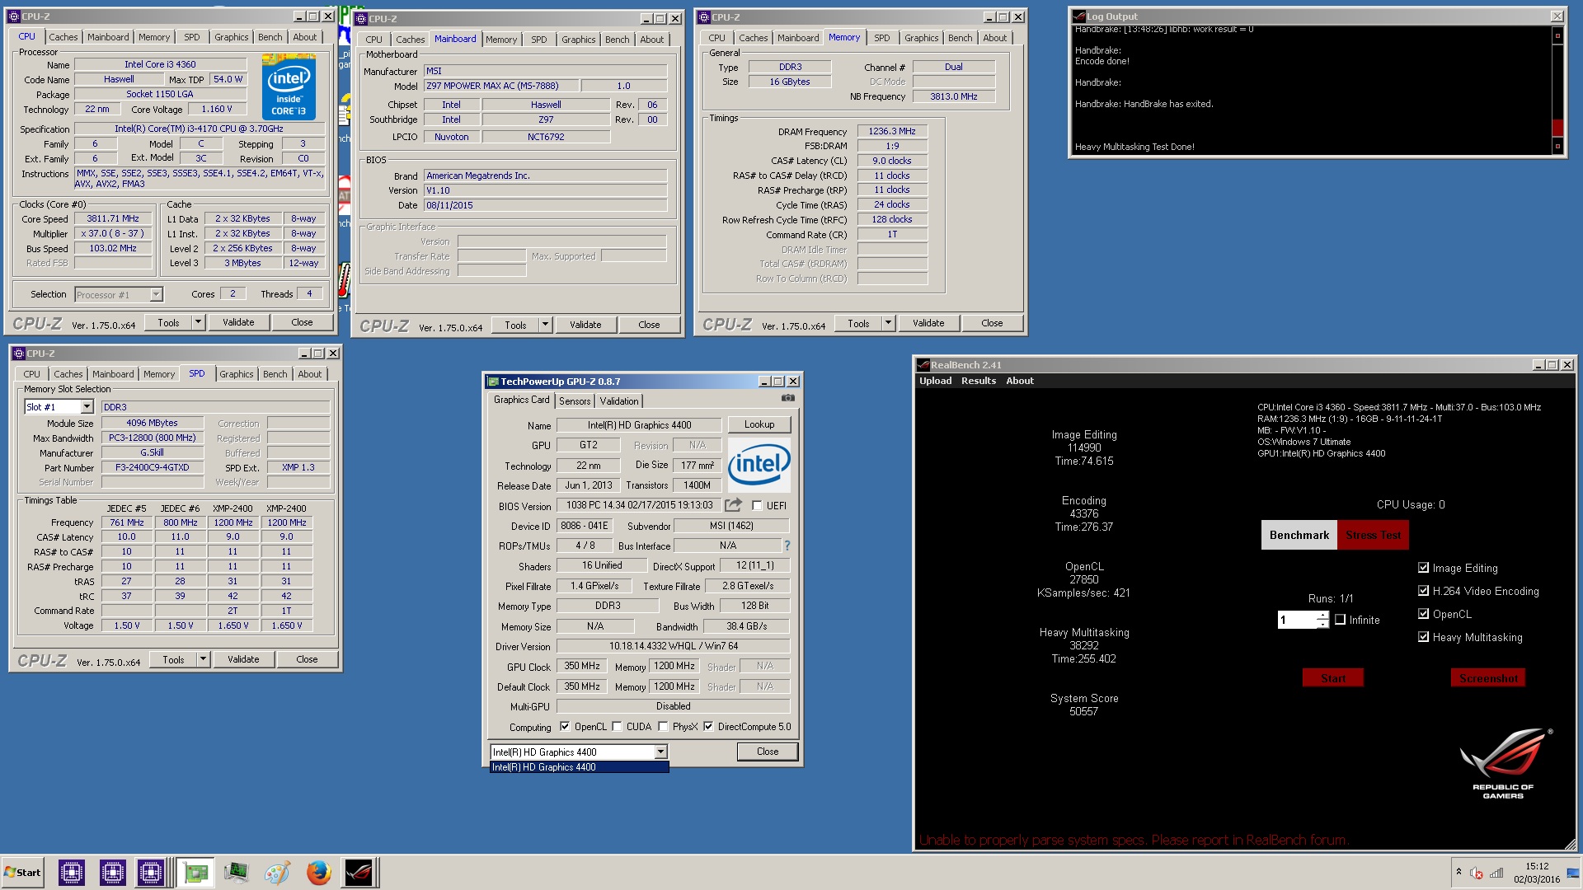The image size is (1583, 890).
Task: Click the RealBench Start button
Action: coord(1333,677)
